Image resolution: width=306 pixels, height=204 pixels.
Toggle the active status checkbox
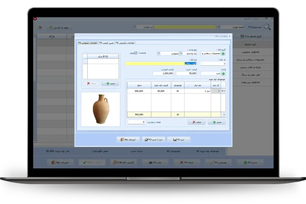(136, 53)
